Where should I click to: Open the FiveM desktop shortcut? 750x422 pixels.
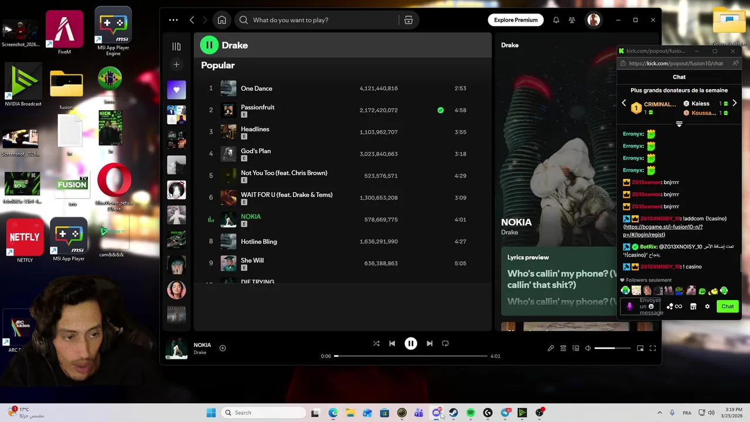[64, 33]
